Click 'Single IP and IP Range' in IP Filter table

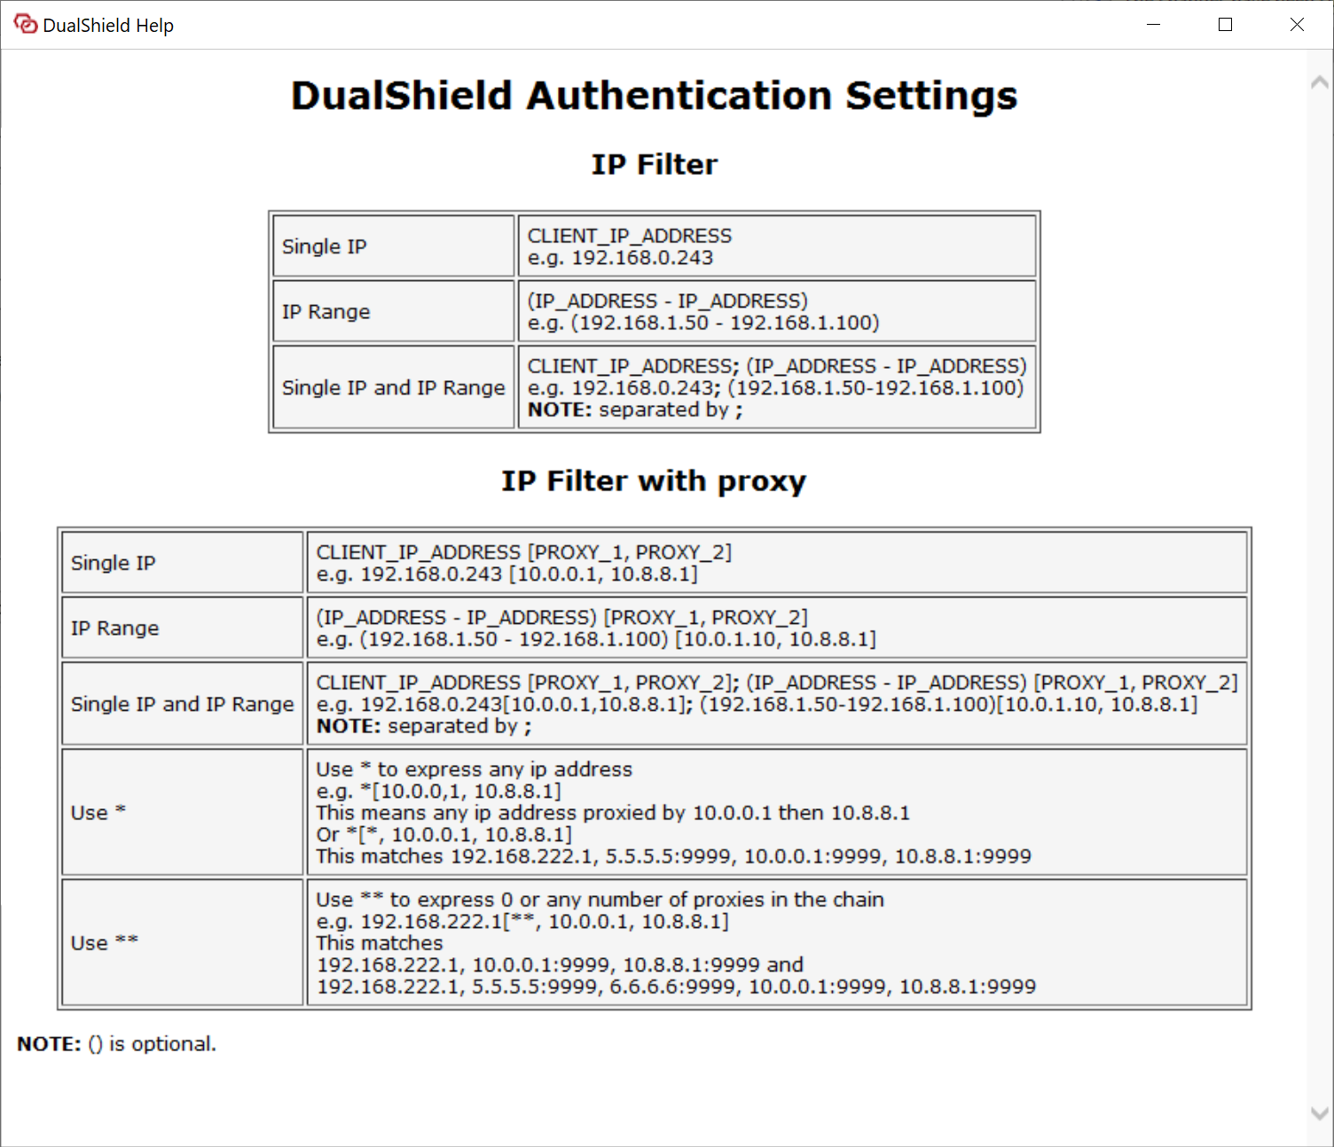pyautogui.click(x=393, y=387)
